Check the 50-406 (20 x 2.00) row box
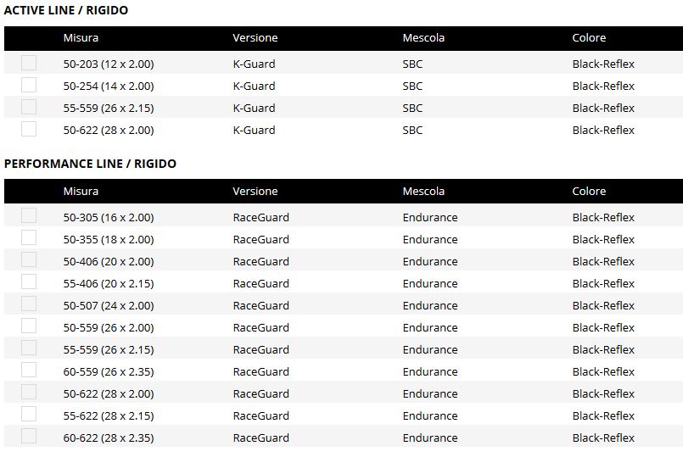The width and height of the screenshot is (683, 457). click(29, 260)
